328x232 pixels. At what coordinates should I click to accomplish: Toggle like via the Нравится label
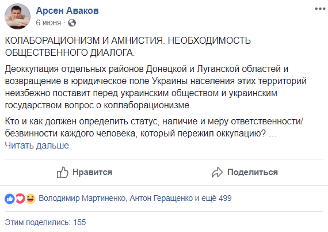[x=92, y=172]
